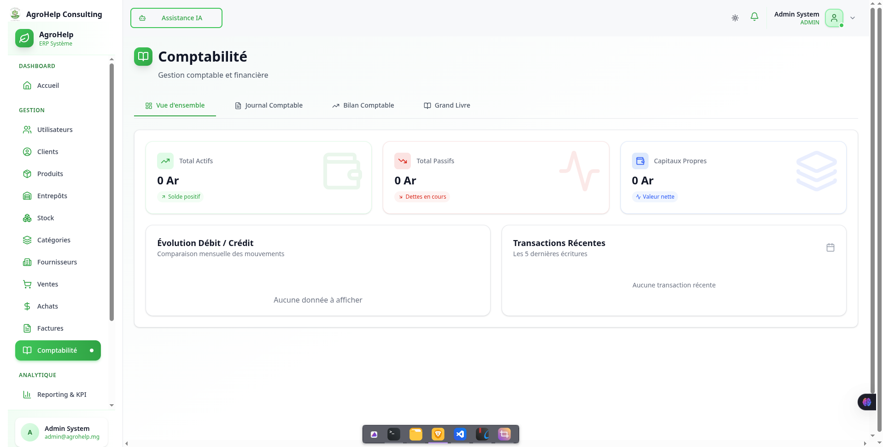The height and width of the screenshot is (447, 883).
Task: Open Reporting & KPI
Action: tap(62, 395)
